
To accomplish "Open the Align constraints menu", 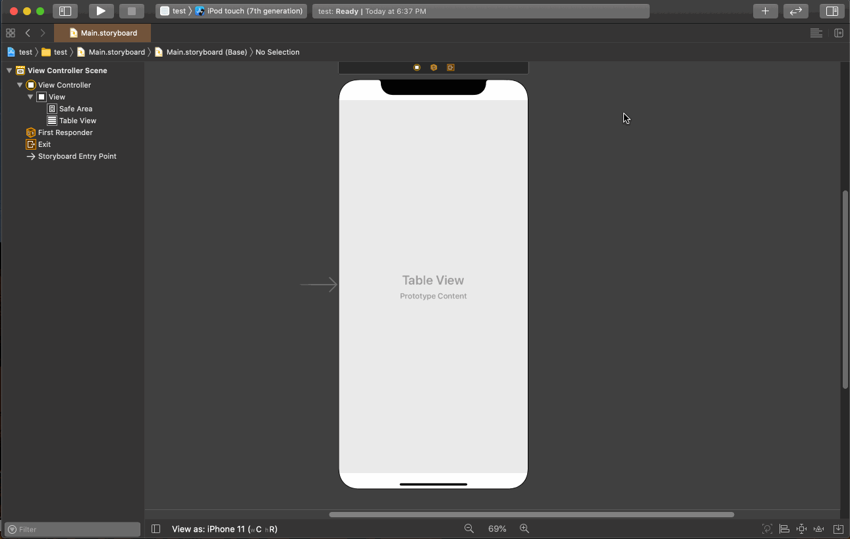I will point(784,528).
